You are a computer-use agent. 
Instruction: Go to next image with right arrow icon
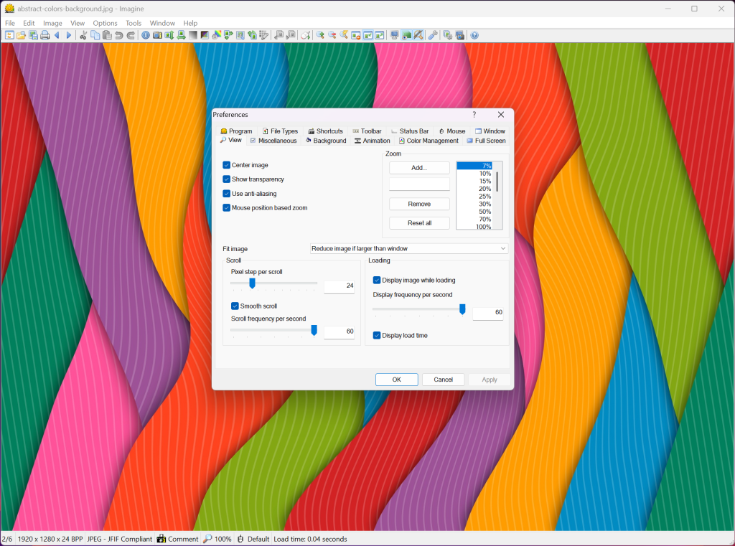tap(69, 35)
